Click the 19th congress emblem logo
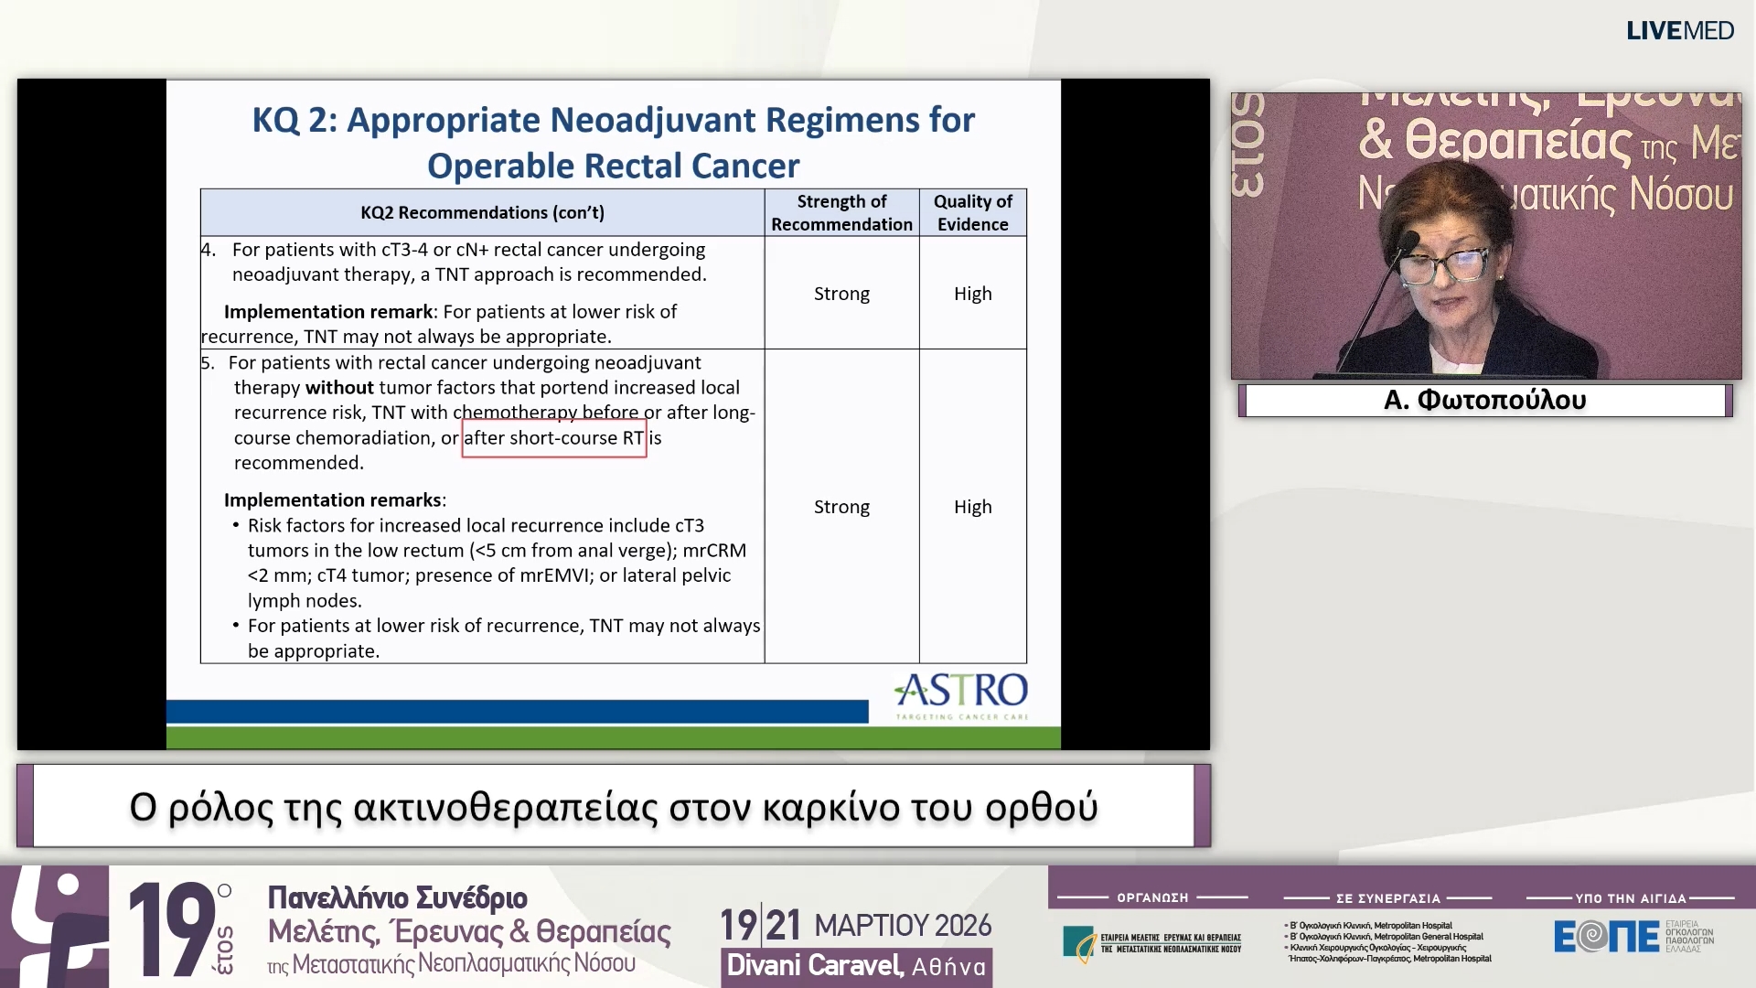Viewport: 1756px width, 988px height. [55, 927]
